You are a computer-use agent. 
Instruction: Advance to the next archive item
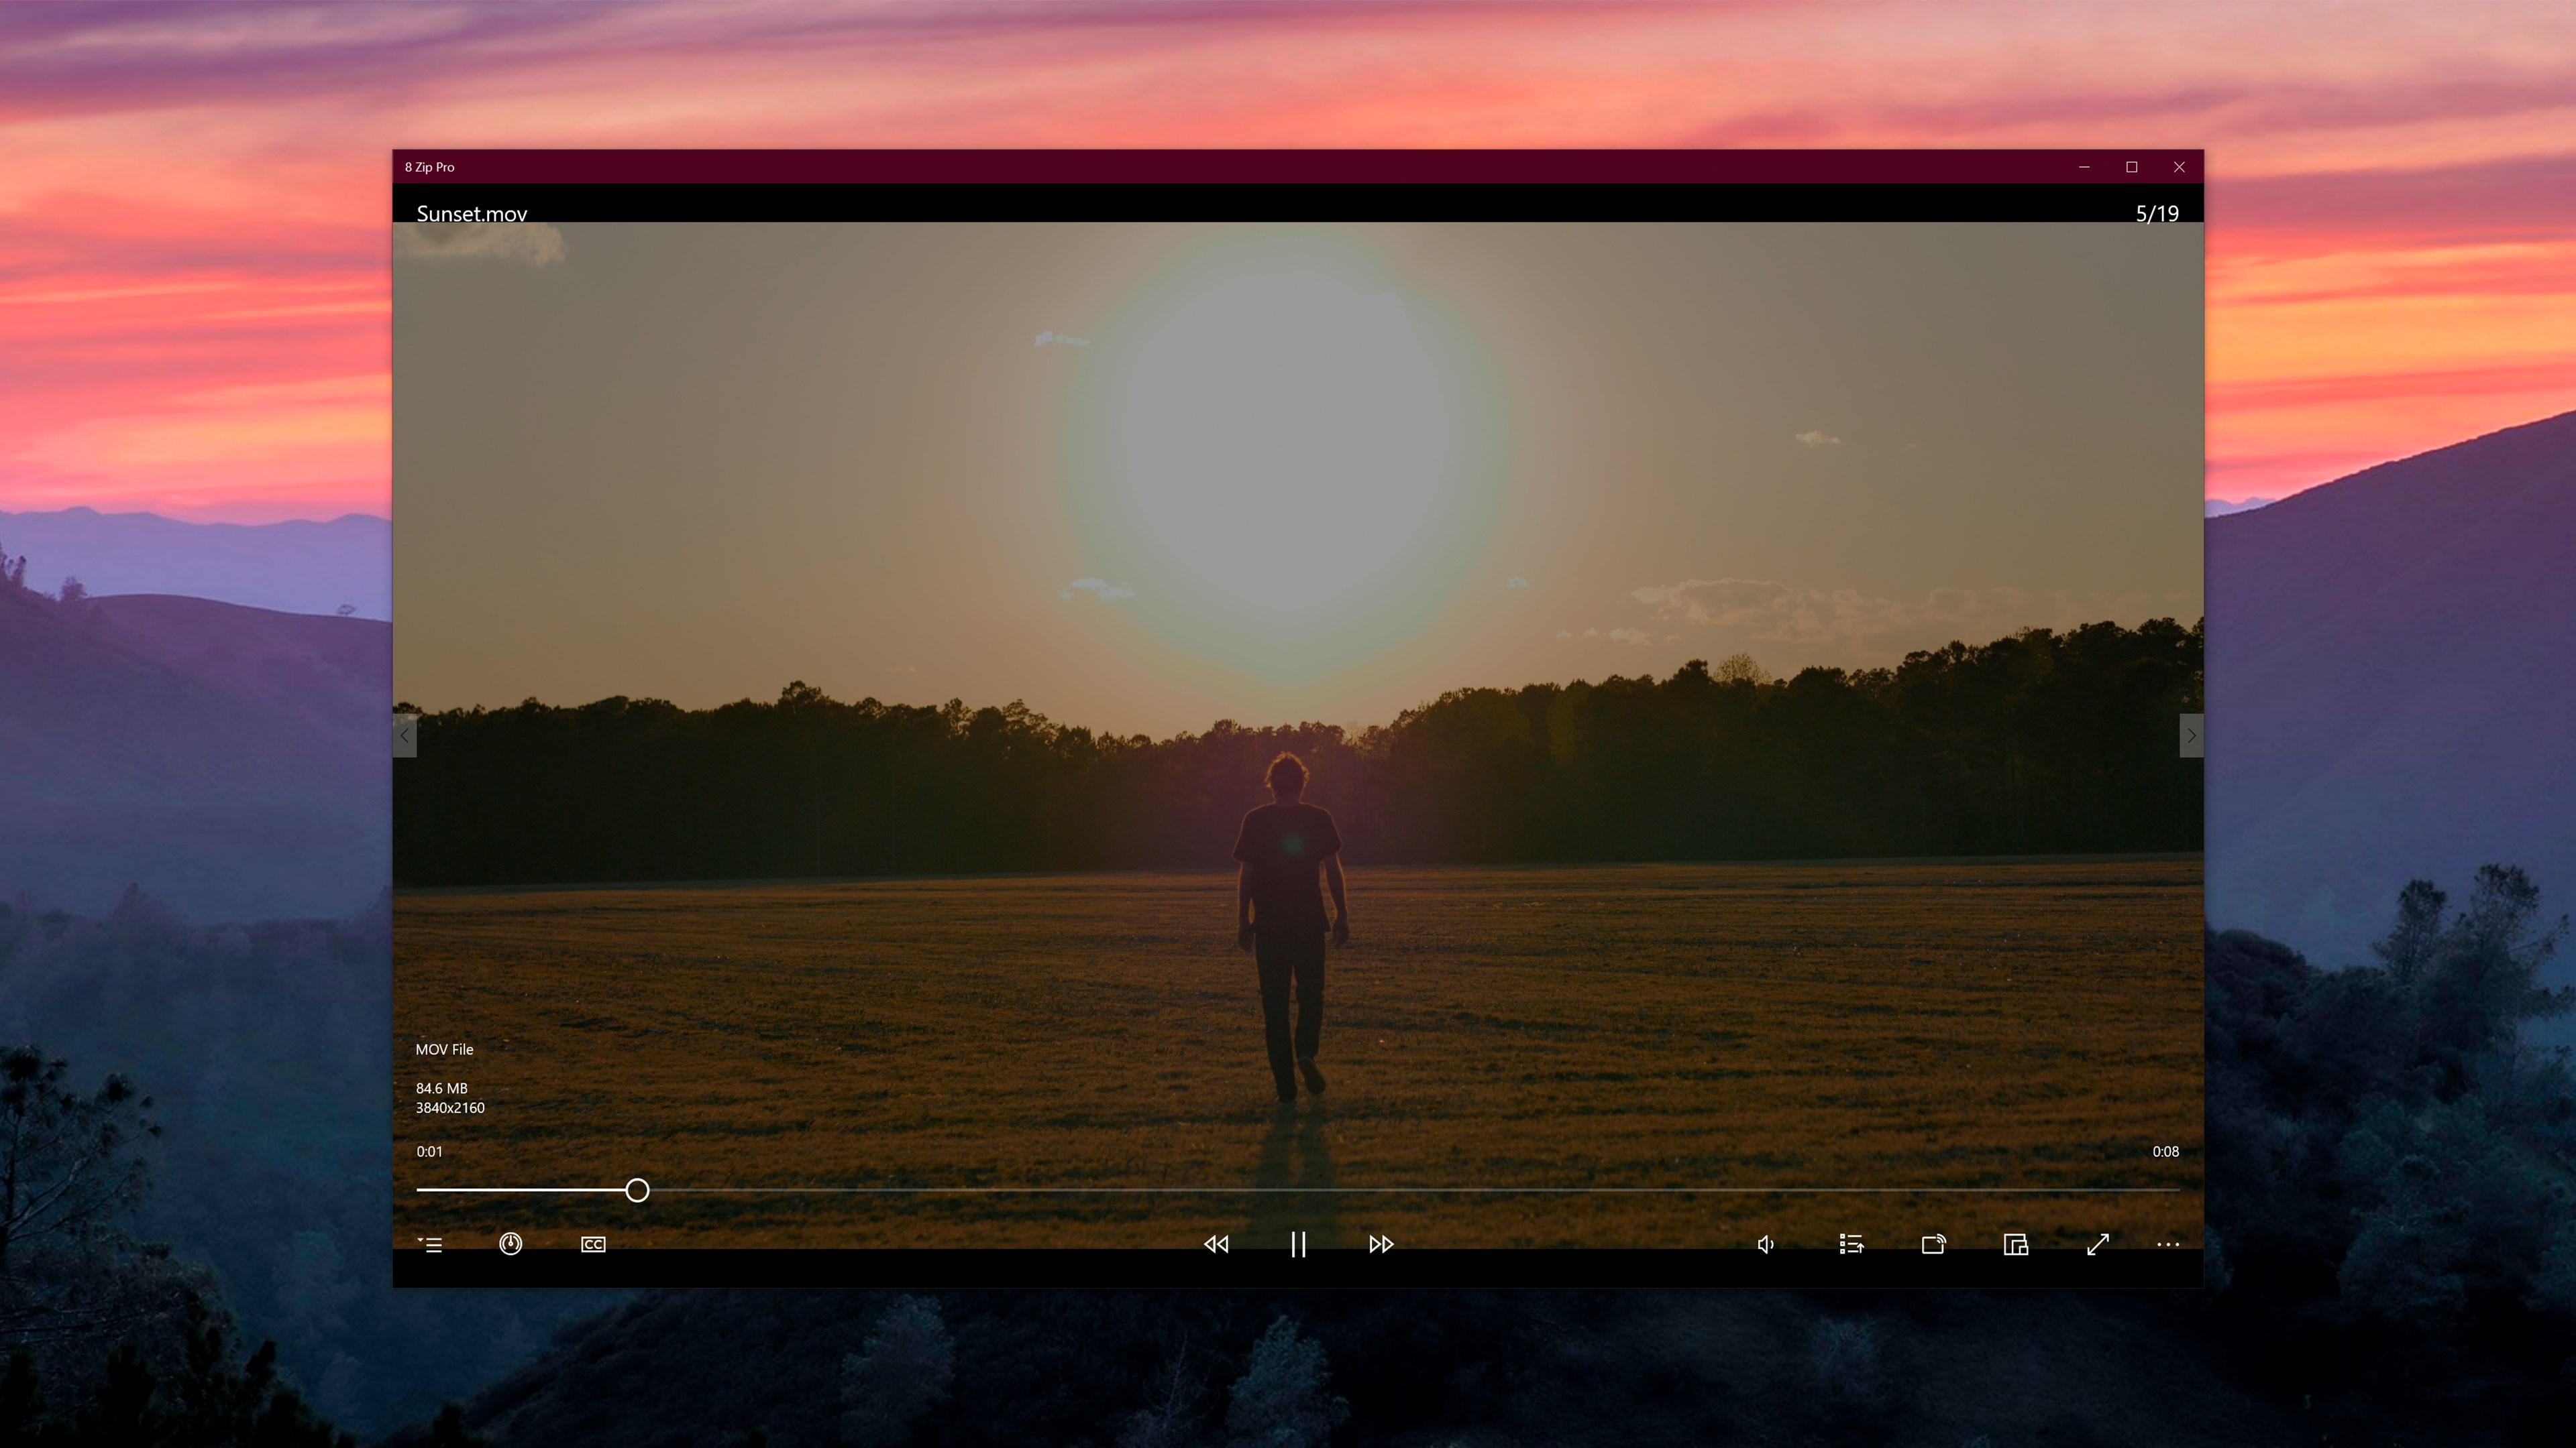pos(2191,737)
